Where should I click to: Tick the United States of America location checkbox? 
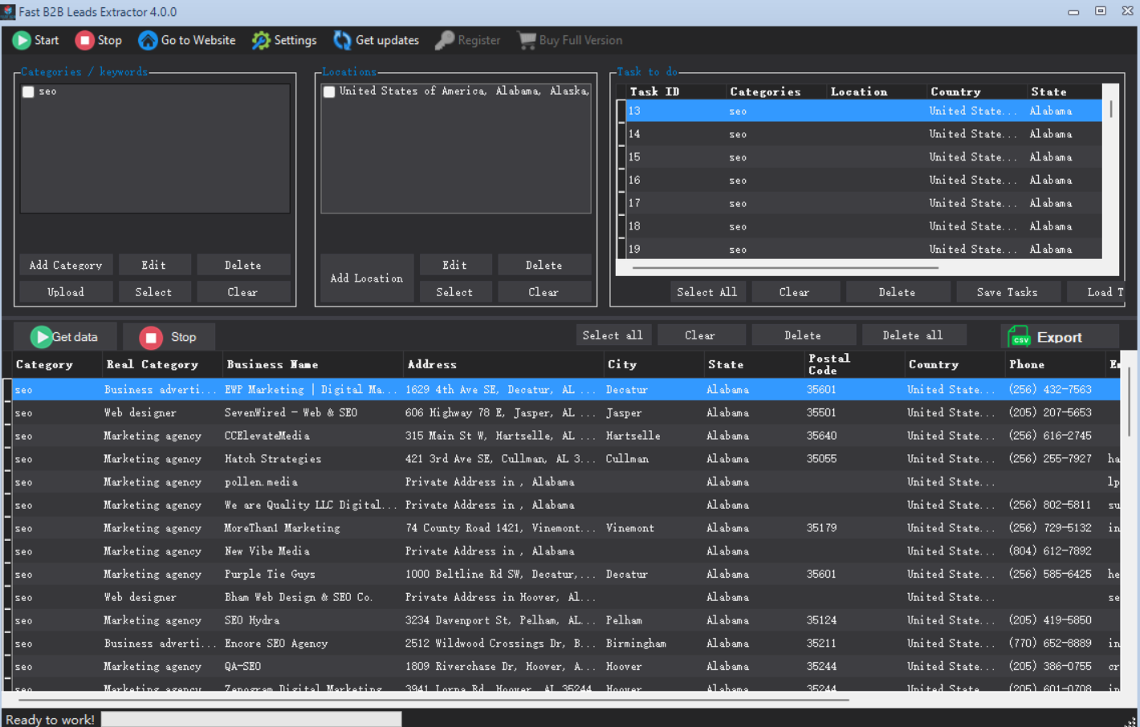point(329,91)
